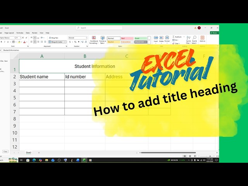This screenshot has width=248, height=186.
Task: Open Microsoft Edge from the taskbar
Action: (x=34, y=160)
